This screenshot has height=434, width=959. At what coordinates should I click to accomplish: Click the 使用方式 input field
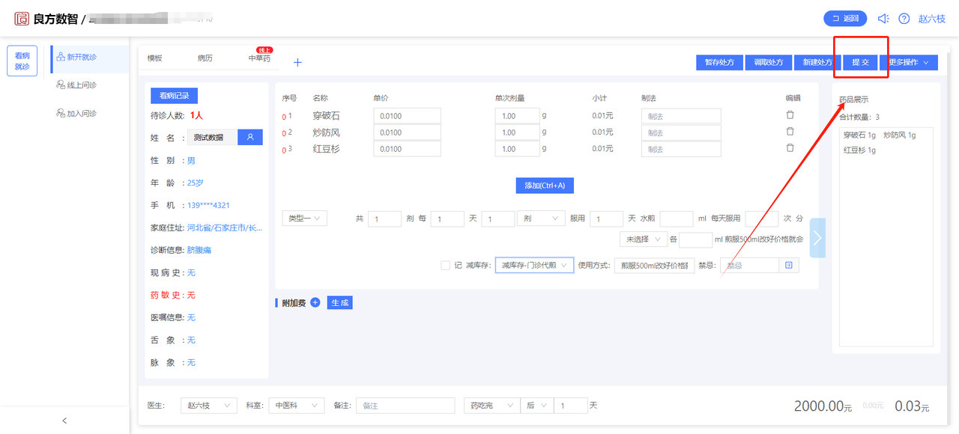654,265
